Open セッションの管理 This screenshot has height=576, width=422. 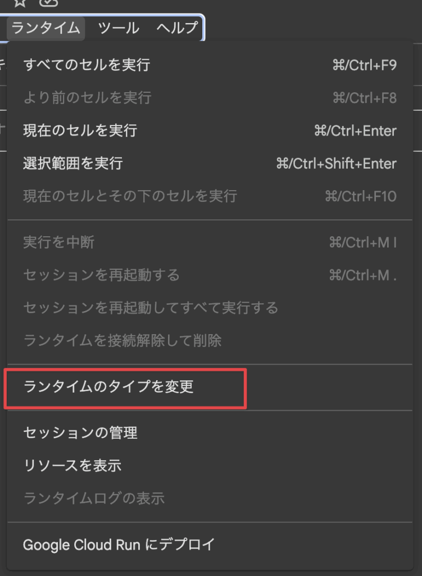click(x=210, y=433)
